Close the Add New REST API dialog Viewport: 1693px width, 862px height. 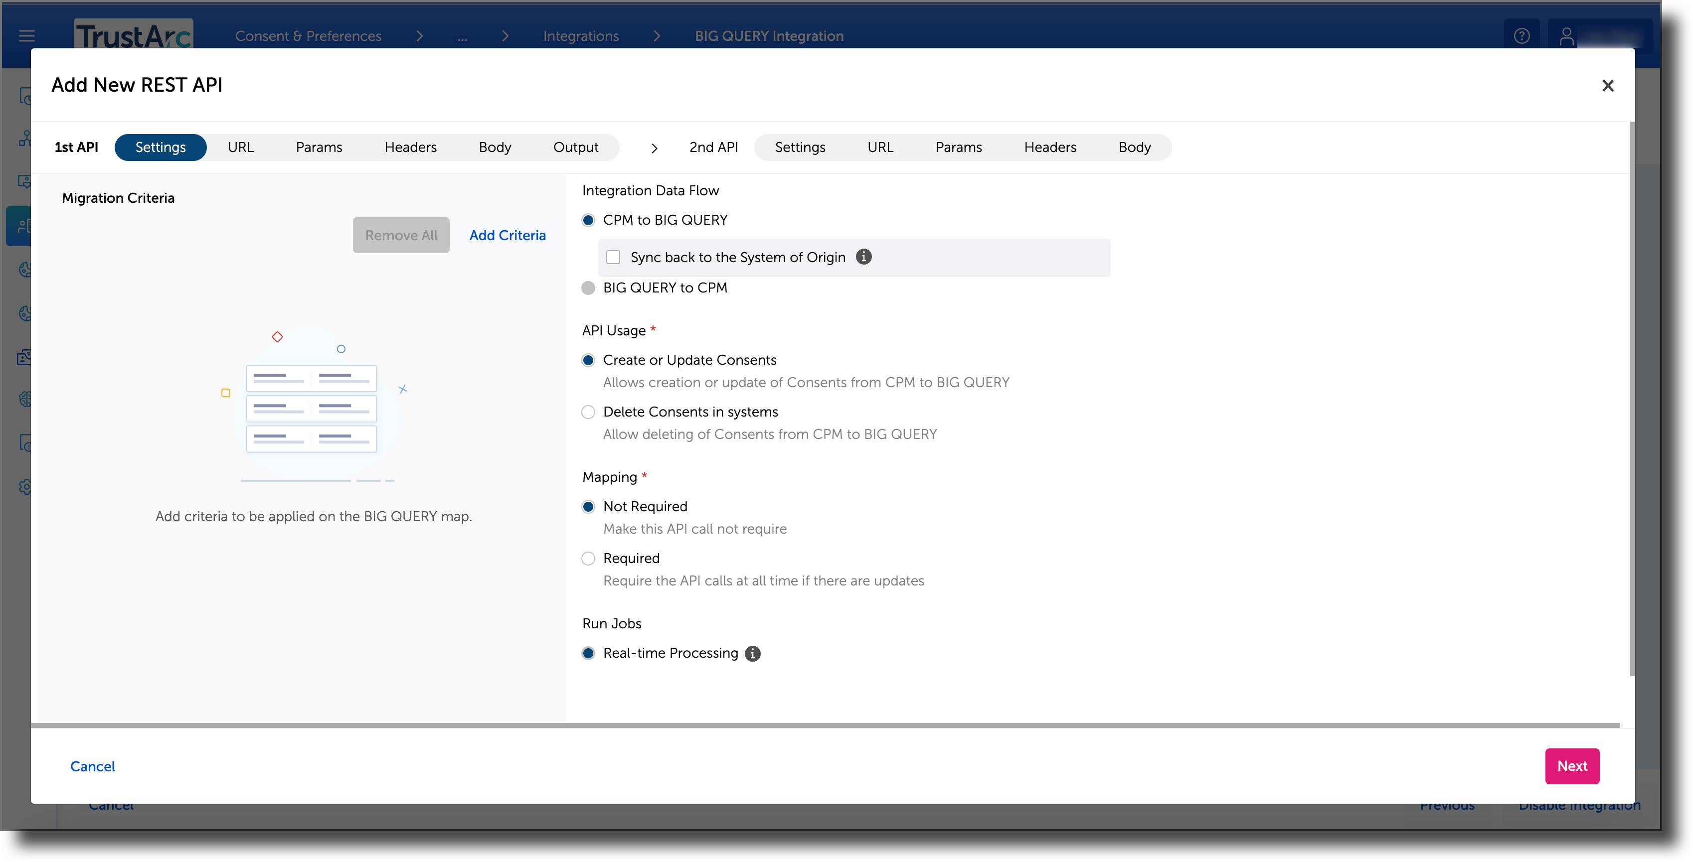click(x=1608, y=85)
